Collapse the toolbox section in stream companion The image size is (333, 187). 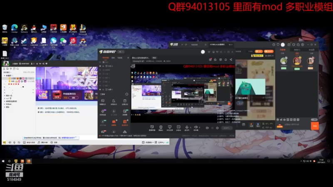point(127,94)
